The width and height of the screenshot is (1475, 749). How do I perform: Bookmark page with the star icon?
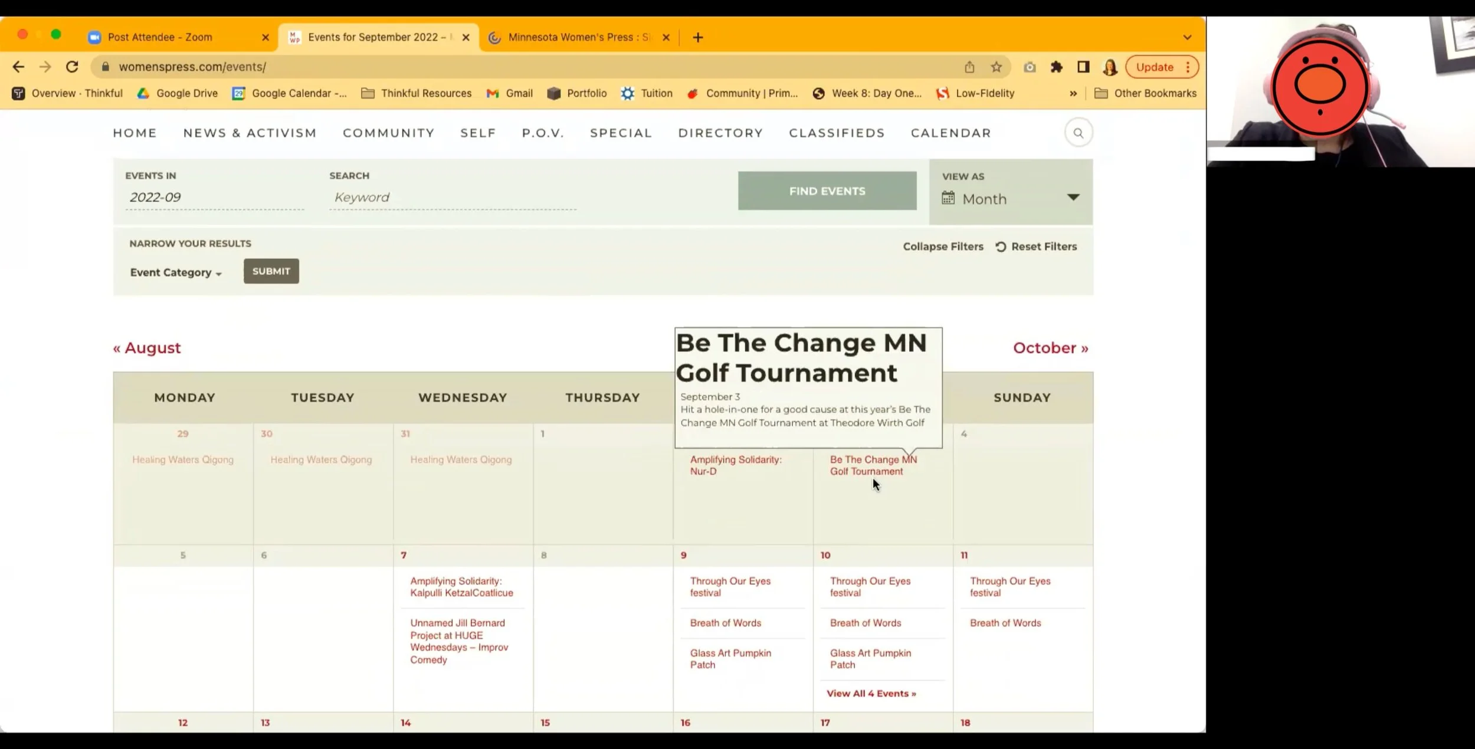(996, 67)
